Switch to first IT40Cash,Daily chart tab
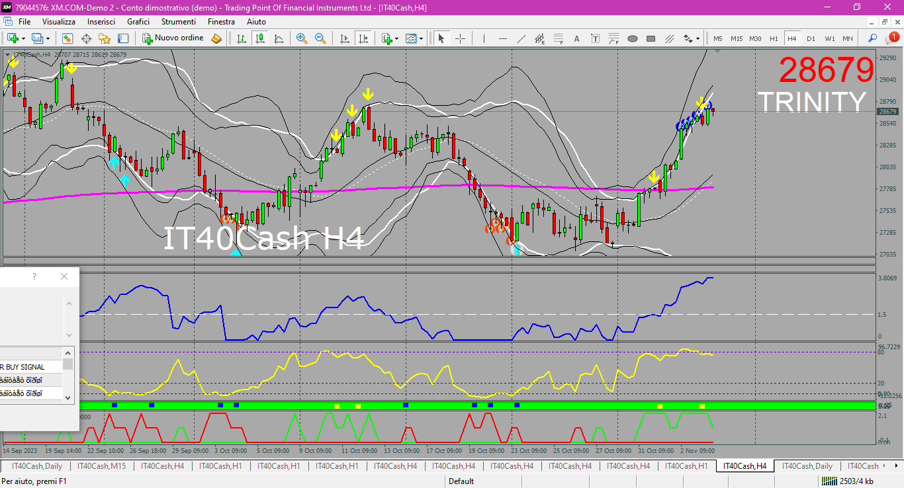 click(36, 466)
